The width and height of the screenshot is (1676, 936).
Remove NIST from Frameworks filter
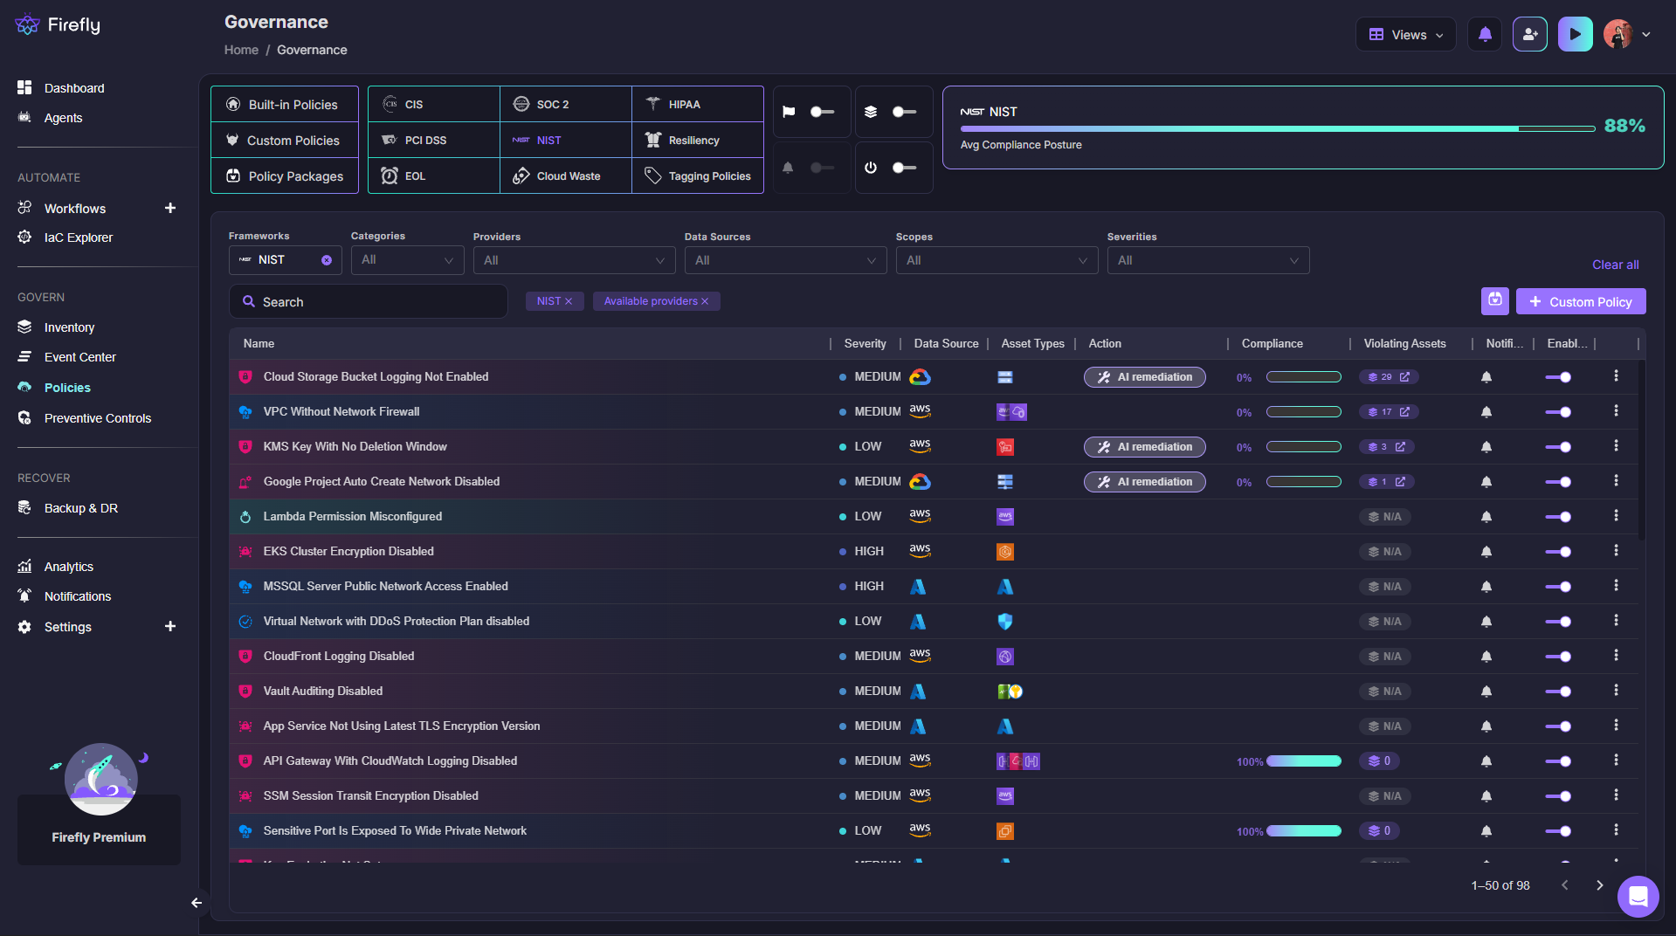pyautogui.click(x=327, y=260)
